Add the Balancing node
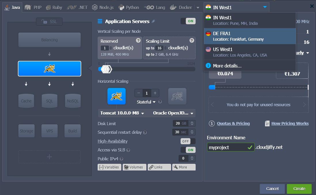Screen dimensions: 316x195 click(x=49, y=40)
